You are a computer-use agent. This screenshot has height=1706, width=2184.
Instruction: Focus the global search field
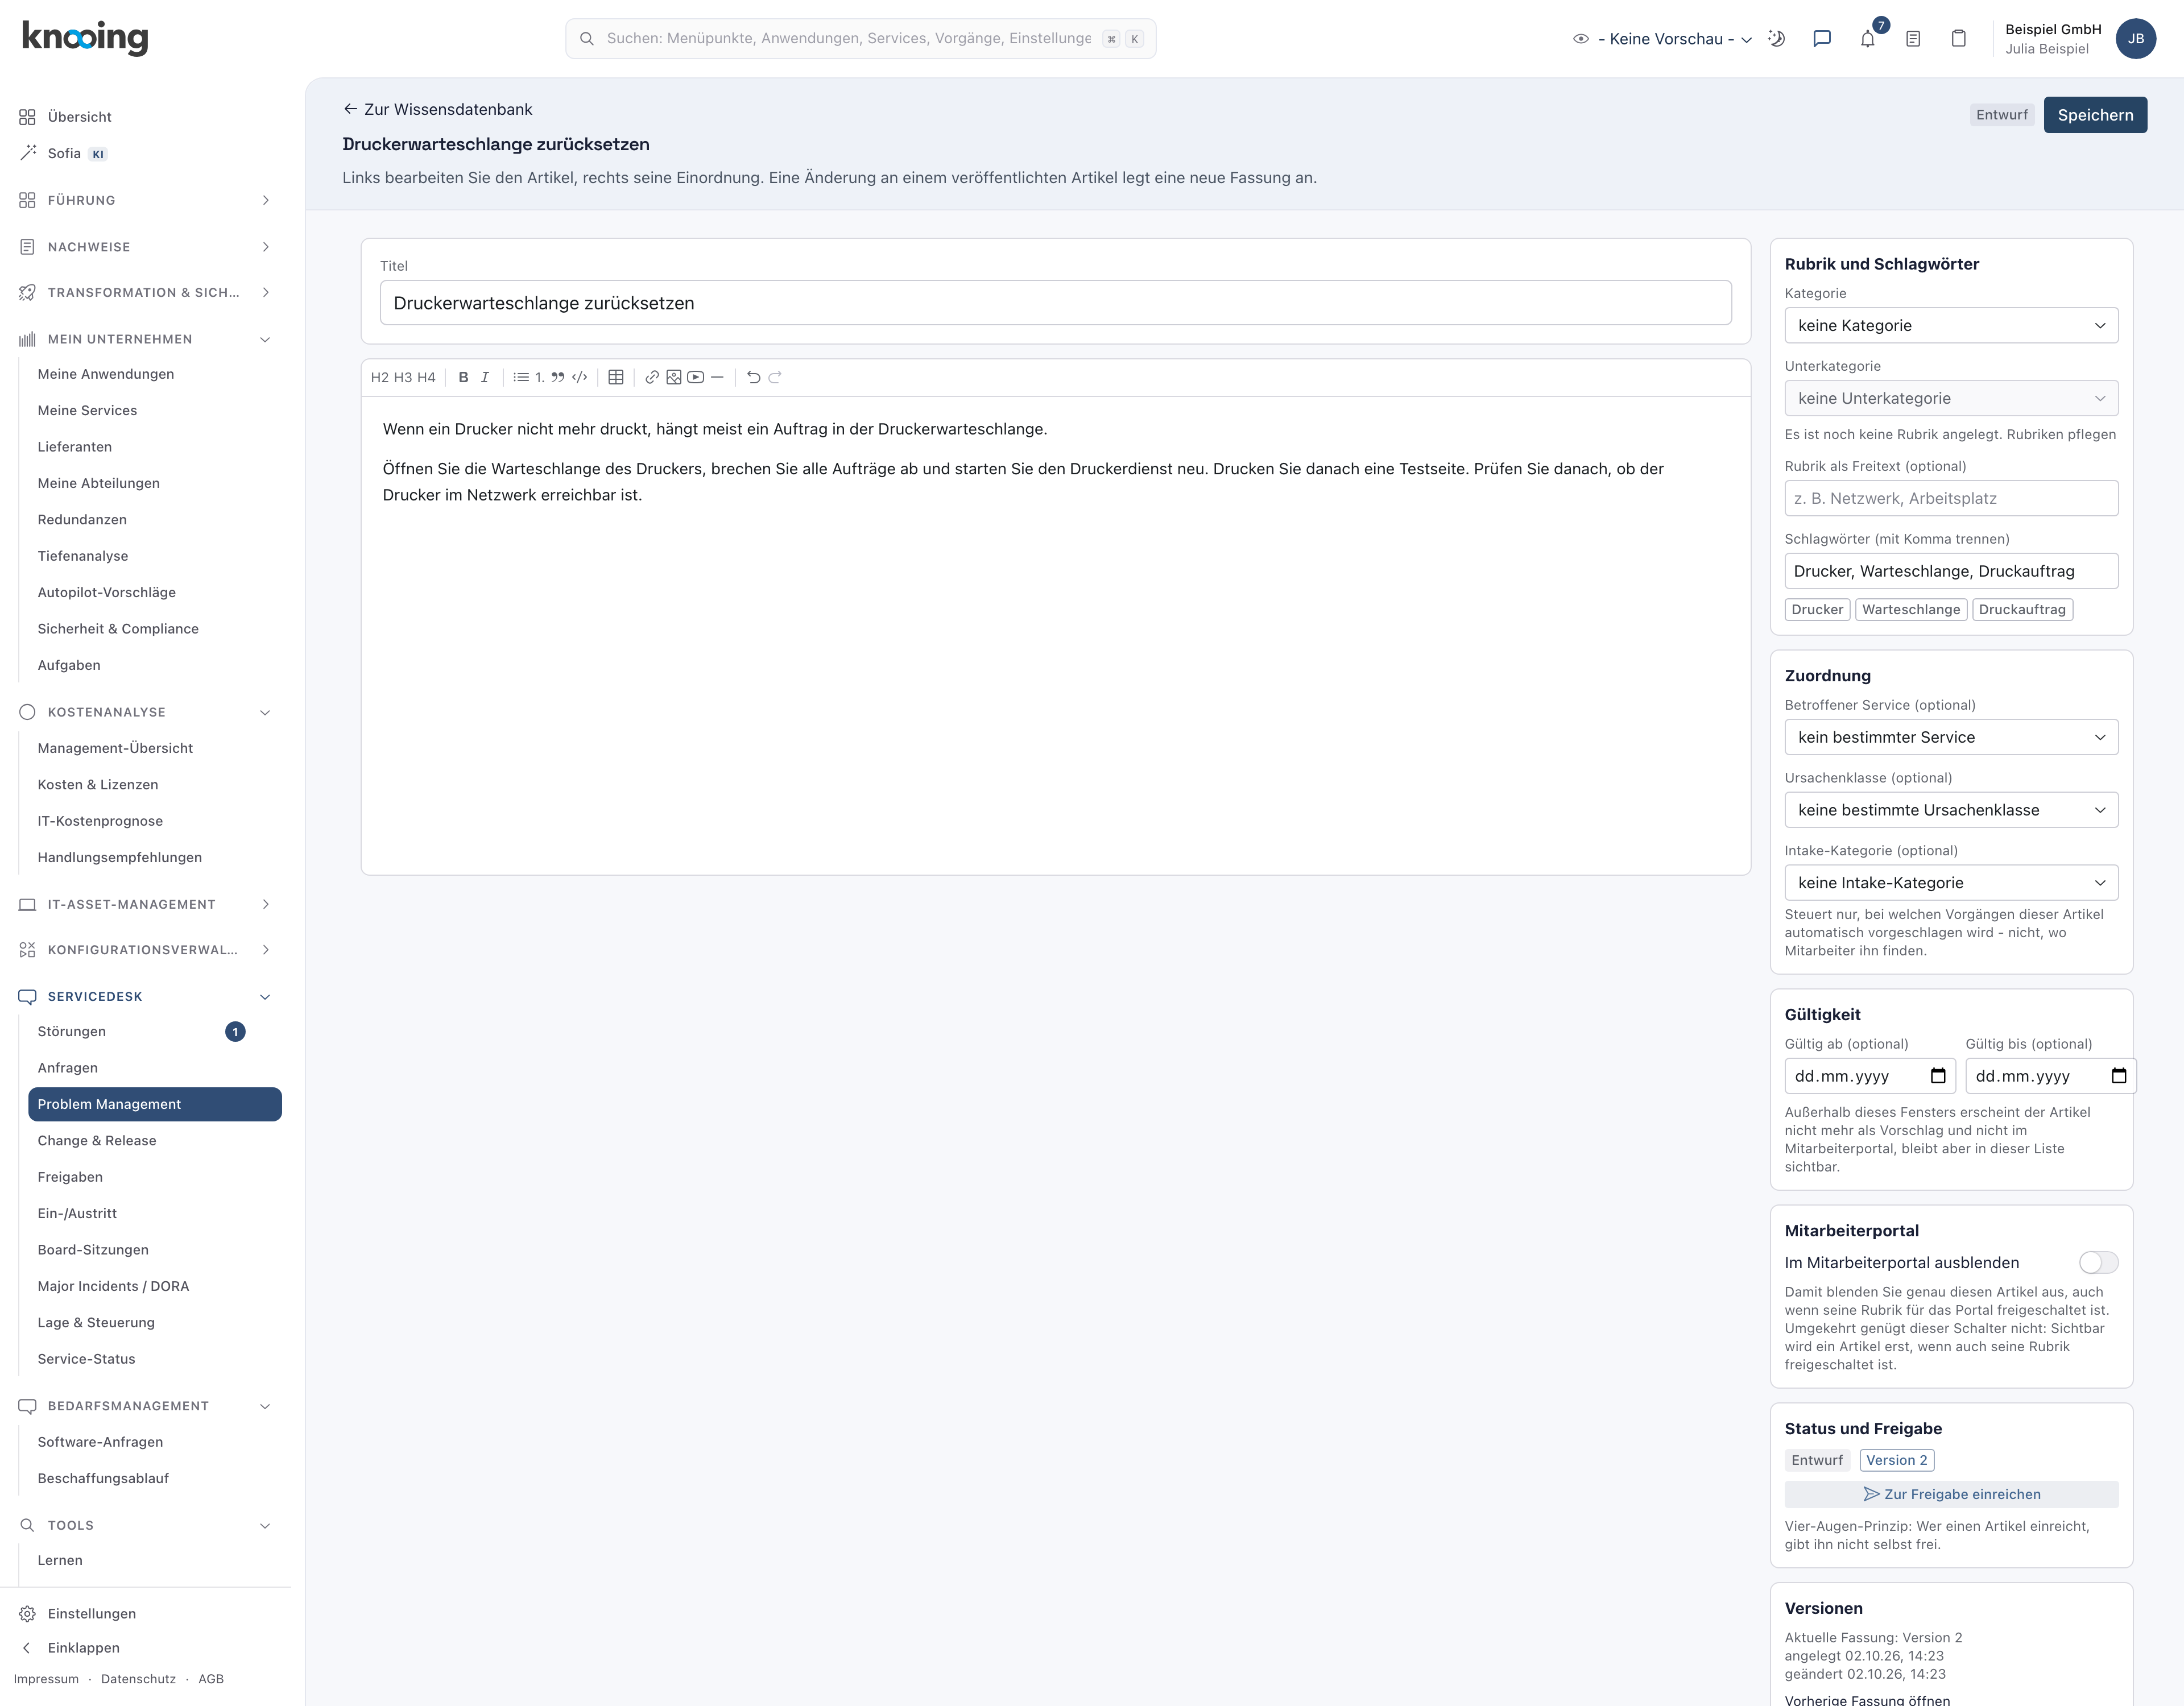[860, 39]
